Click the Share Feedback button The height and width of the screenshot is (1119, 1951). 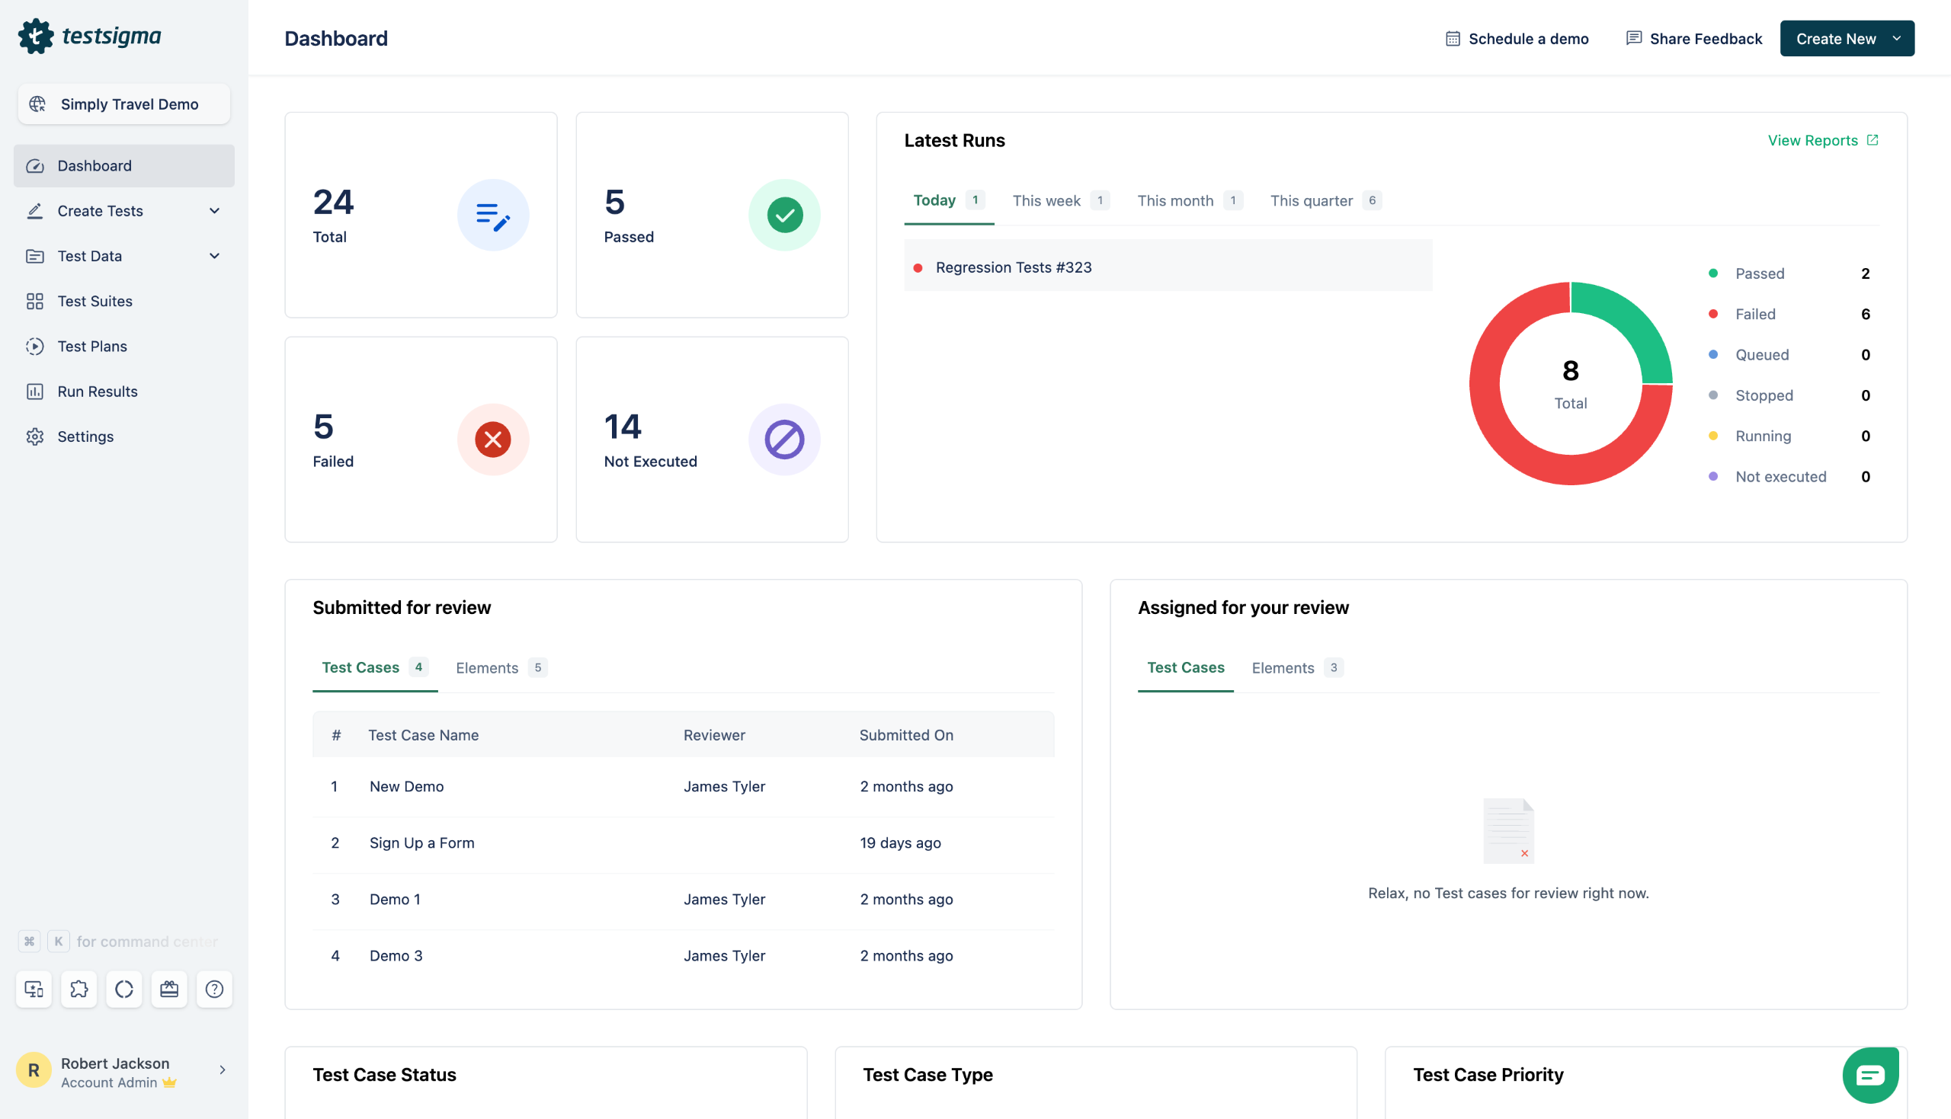click(x=1693, y=38)
